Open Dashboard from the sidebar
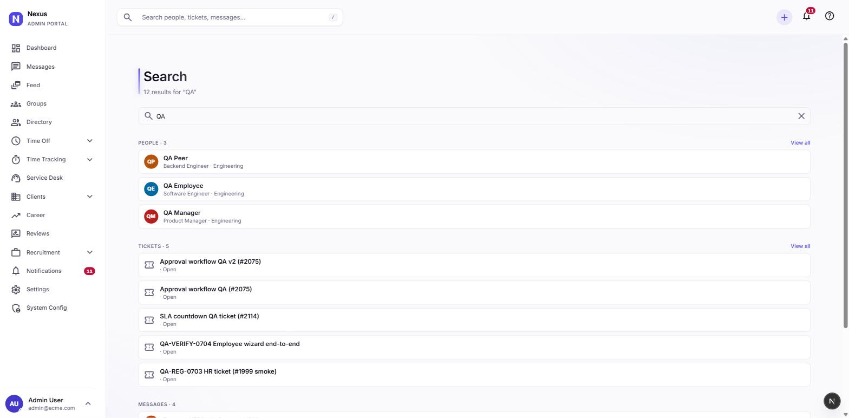This screenshot has height=418, width=849. [53, 48]
